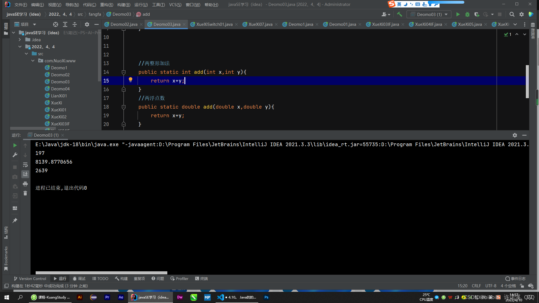
Task: Click the green Run button in top toolbar
Action: (458, 14)
